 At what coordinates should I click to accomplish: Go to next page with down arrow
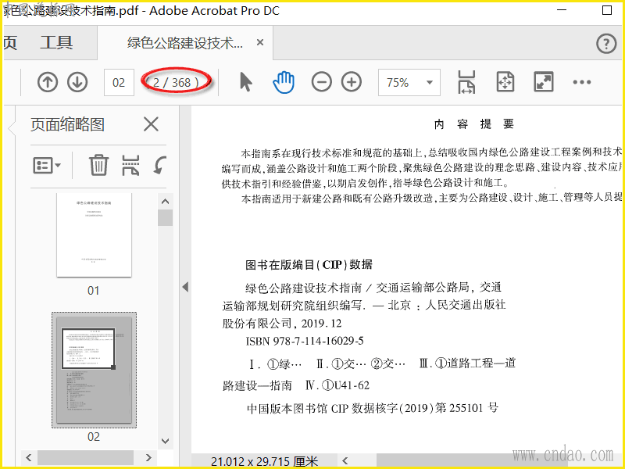tap(77, 82)
